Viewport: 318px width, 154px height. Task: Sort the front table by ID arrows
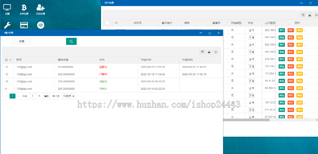pos(11,60)
